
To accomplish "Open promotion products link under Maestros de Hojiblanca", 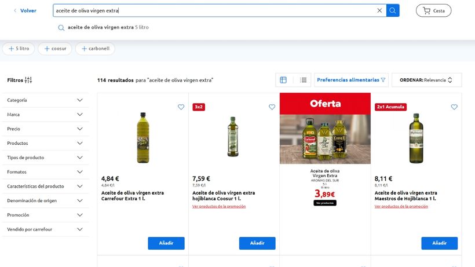I will point(401,206).
